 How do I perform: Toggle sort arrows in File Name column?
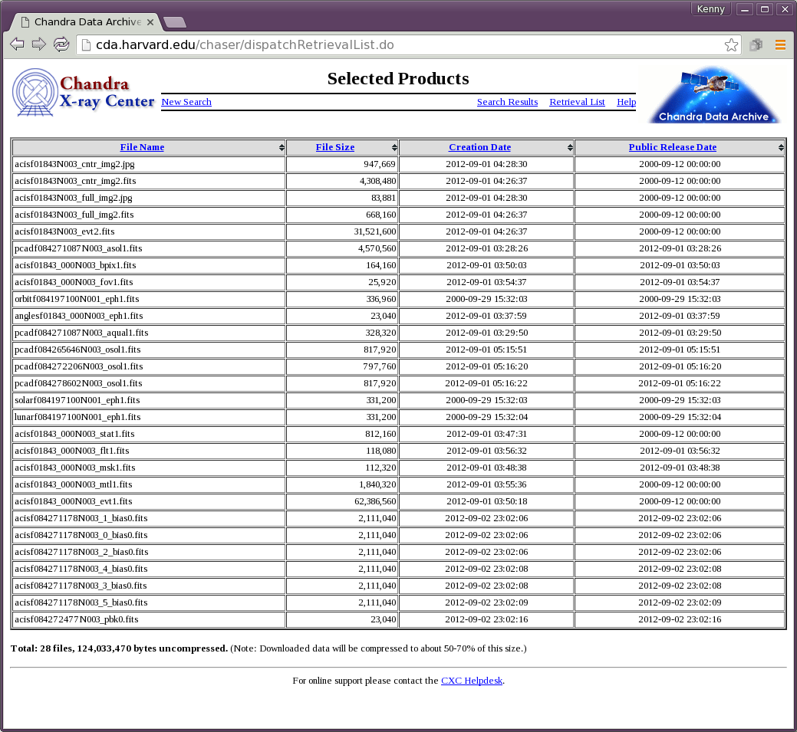(282, 147)
